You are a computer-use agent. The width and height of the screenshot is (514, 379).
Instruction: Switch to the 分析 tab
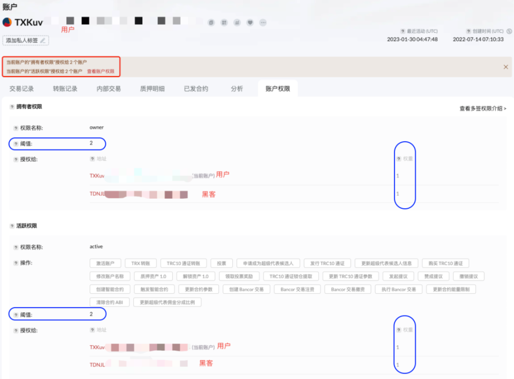(x=236, y=88)
